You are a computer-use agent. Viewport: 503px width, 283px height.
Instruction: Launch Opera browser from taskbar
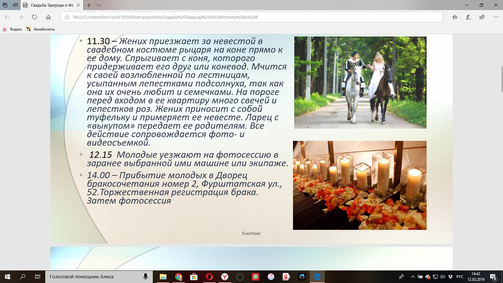(x=209, y=277)
